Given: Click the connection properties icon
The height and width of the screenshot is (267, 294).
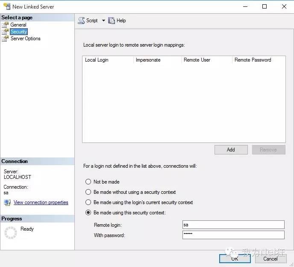Looking at the screenshot, I should point(8,202).
